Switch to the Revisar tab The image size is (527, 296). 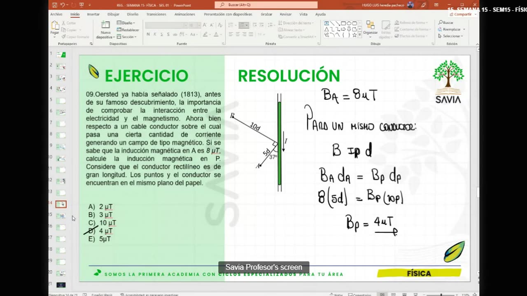286,14
